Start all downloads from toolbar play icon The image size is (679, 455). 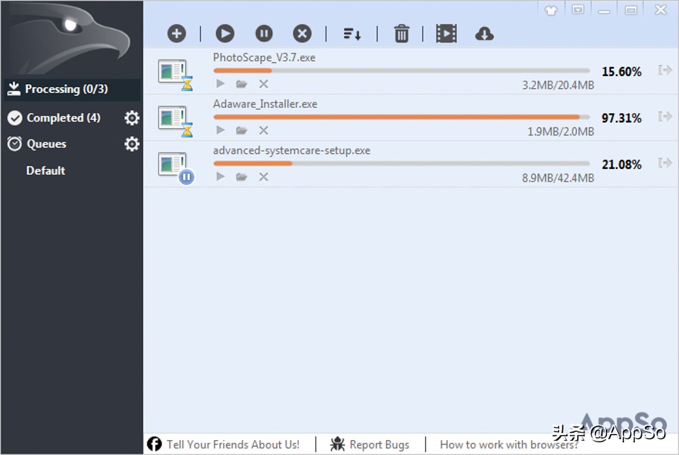225,33
